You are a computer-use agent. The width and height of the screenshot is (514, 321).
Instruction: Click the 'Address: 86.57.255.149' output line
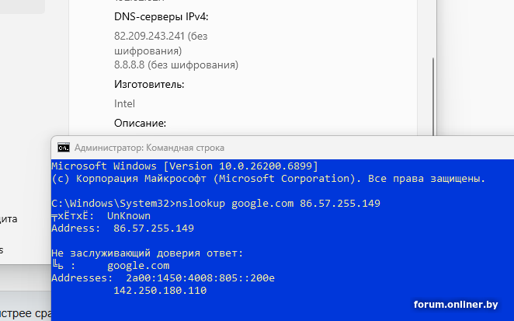[122, 228]
